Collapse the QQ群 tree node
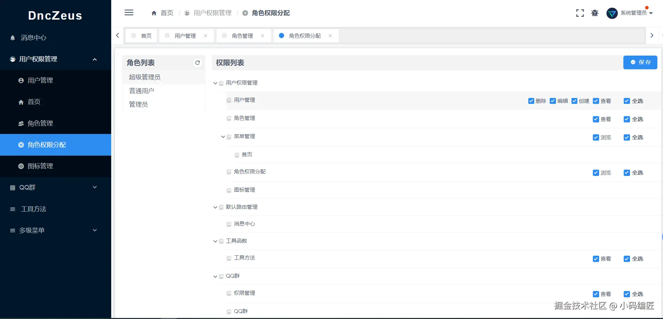 coord(215,277)
